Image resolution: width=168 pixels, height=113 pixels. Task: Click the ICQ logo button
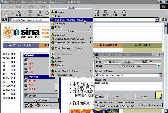pyautogui.click(x=29, y=105)
